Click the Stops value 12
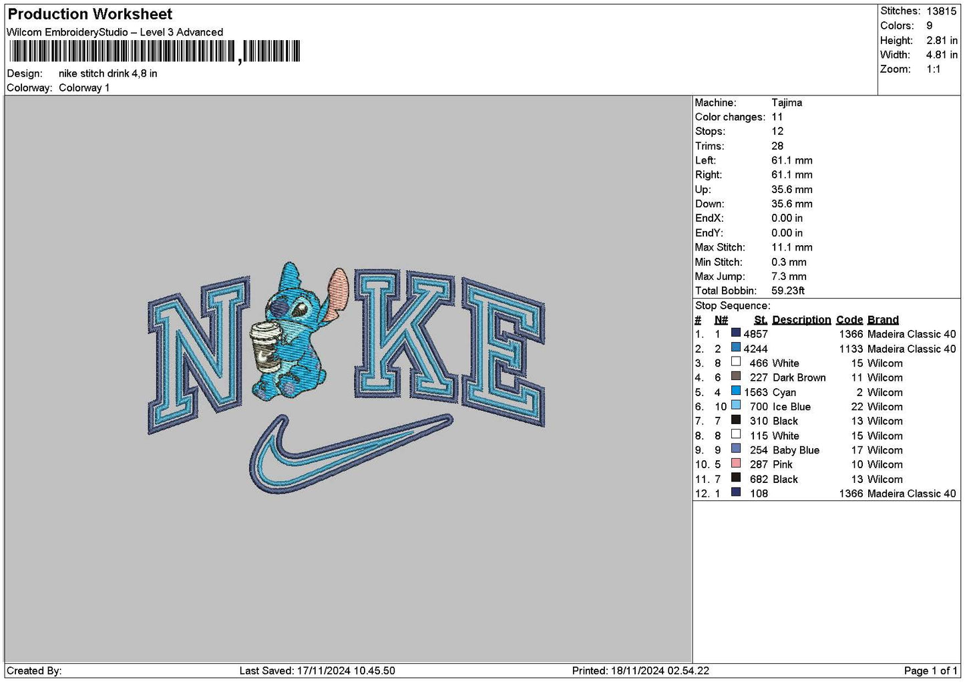Viewport: 965px width, 682px height. click(777, 132)
